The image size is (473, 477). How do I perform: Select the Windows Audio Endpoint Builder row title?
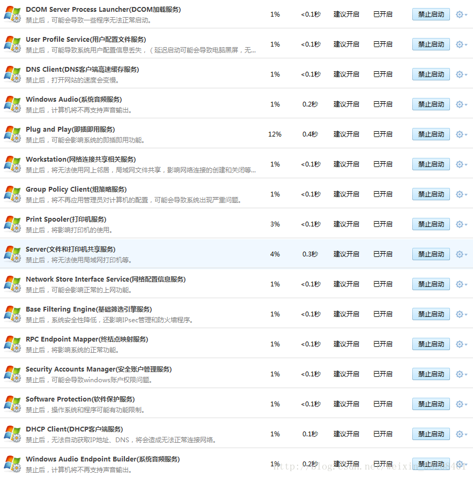[102, 459]
